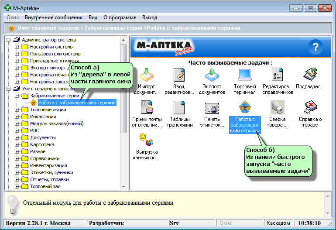336x230 pixels.
Task: Launch the Торговый терминал icon
Action: point(244,76)
